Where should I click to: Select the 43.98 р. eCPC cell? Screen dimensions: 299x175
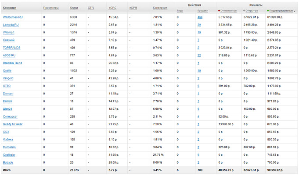pos(114,78)
